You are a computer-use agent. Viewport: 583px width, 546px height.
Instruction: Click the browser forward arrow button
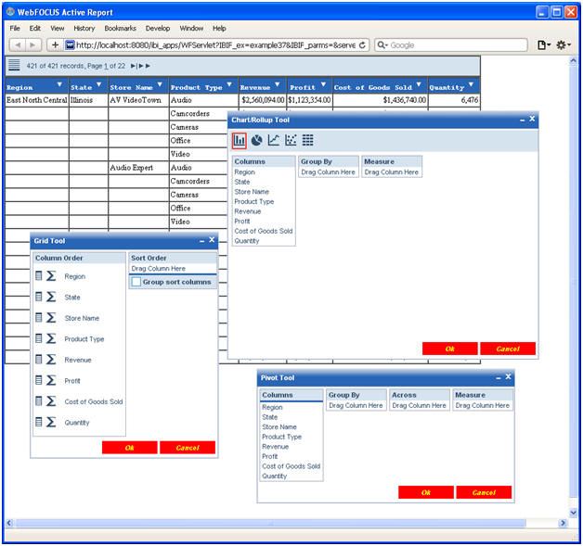pyautogui.click(x=32, y=44)
